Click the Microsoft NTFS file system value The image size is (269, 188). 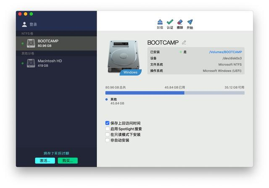(230, 64)
